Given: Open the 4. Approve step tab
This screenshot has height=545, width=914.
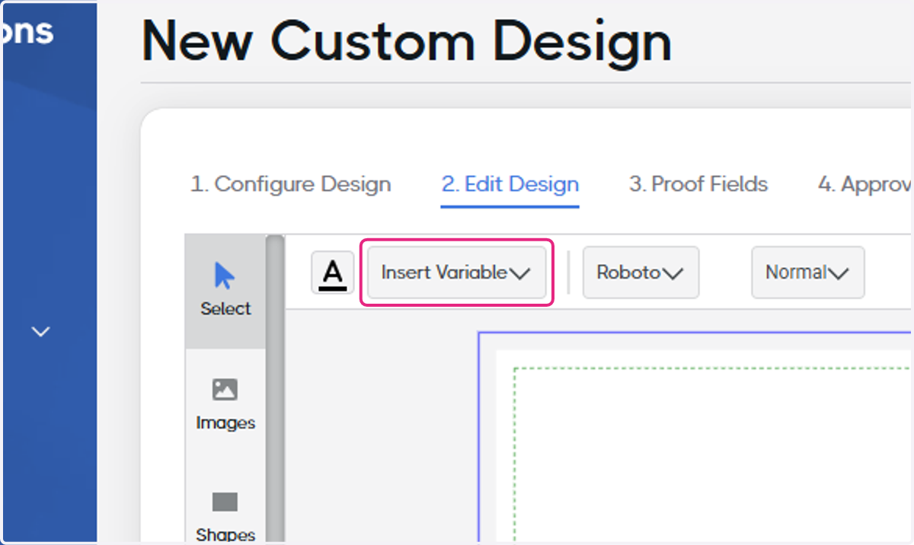Looking at the screenshot, I should (865, 184).
